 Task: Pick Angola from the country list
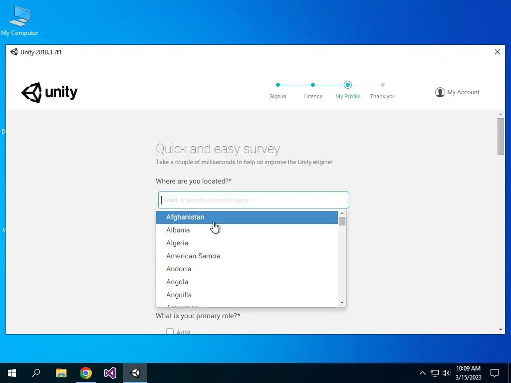[247, 282]
